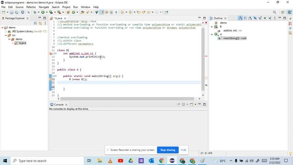Select the Java perspective icon
The width and height of the screenshot is (293, 165).
289,12
